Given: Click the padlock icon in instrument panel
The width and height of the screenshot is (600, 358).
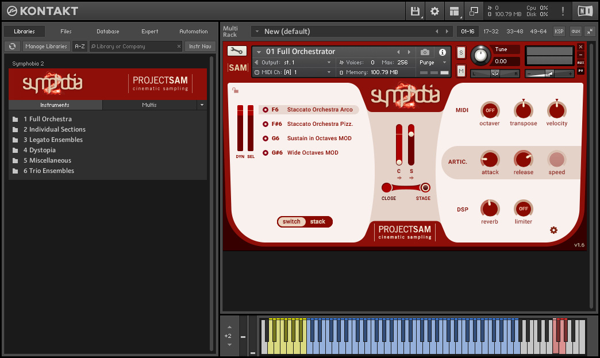Looking at the screenshot, I should 236,90.
